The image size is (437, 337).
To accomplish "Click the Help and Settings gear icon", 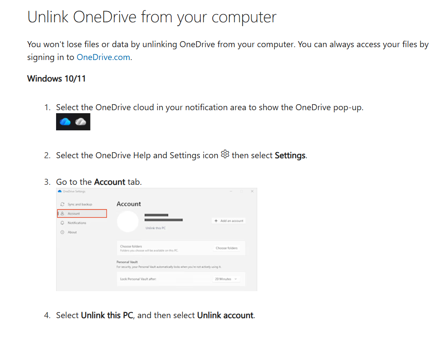I will point(225,154).
